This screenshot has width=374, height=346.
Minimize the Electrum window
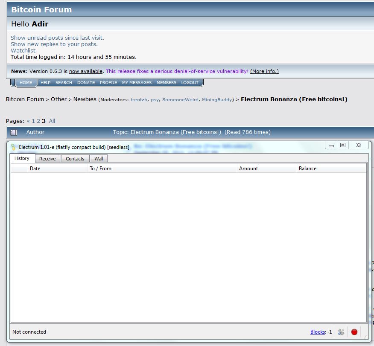pyautogui.click(x=331, y=145)
